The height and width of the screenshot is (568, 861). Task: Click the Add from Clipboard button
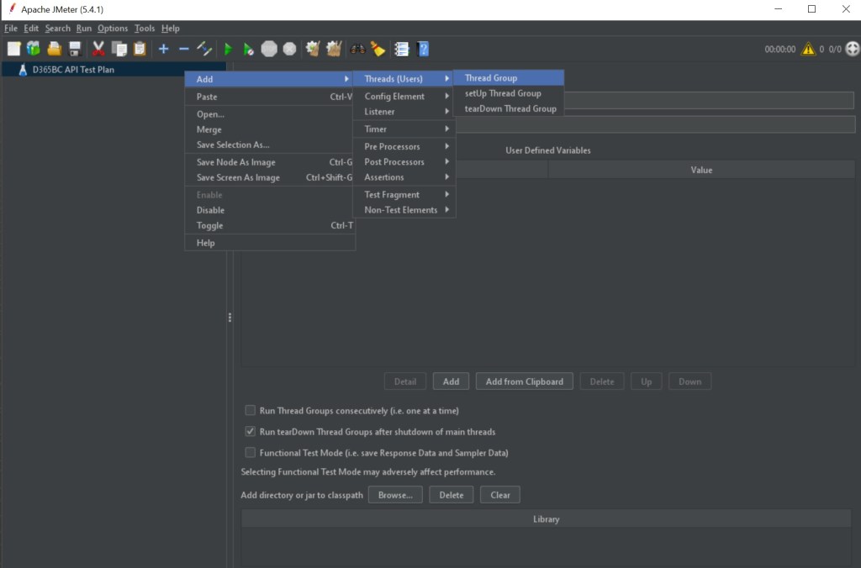click(524, 381)
